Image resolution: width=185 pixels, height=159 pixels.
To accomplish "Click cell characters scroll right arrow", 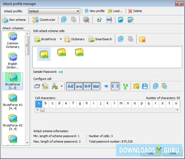I will click(178, 110).
